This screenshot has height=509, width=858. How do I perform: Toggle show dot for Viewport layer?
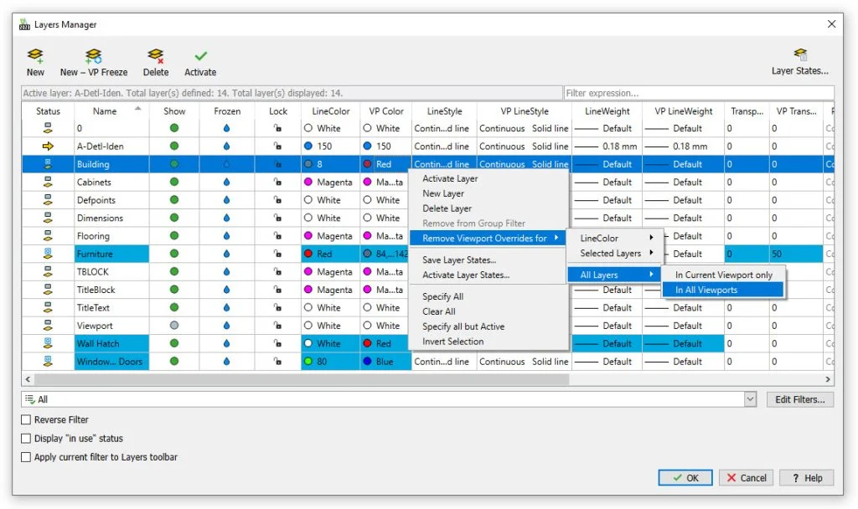click(174, 326)
